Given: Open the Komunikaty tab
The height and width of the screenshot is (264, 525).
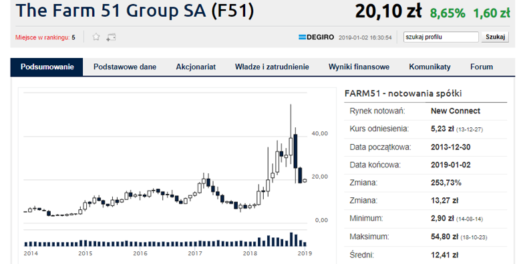Looking at the screenshot, I should pos(429,67).
